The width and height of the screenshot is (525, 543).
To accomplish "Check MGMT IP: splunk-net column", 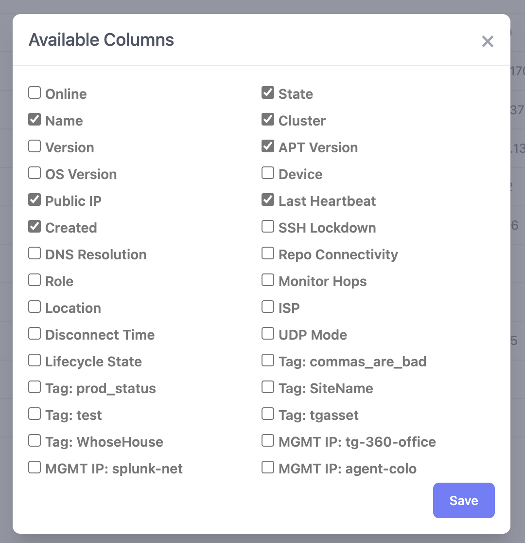I will click(x=35, y=467).
